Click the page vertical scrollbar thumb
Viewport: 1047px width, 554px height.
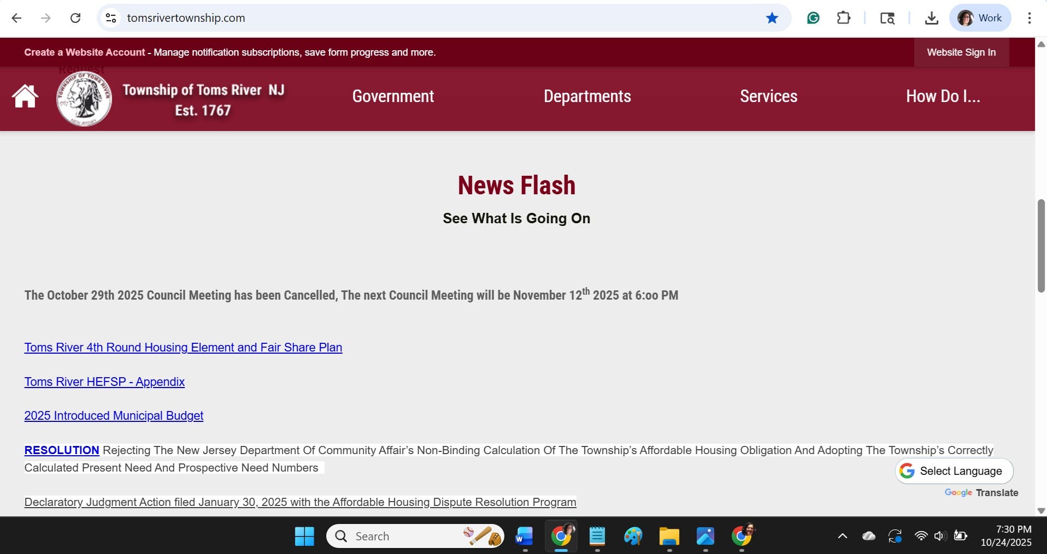1041,246
